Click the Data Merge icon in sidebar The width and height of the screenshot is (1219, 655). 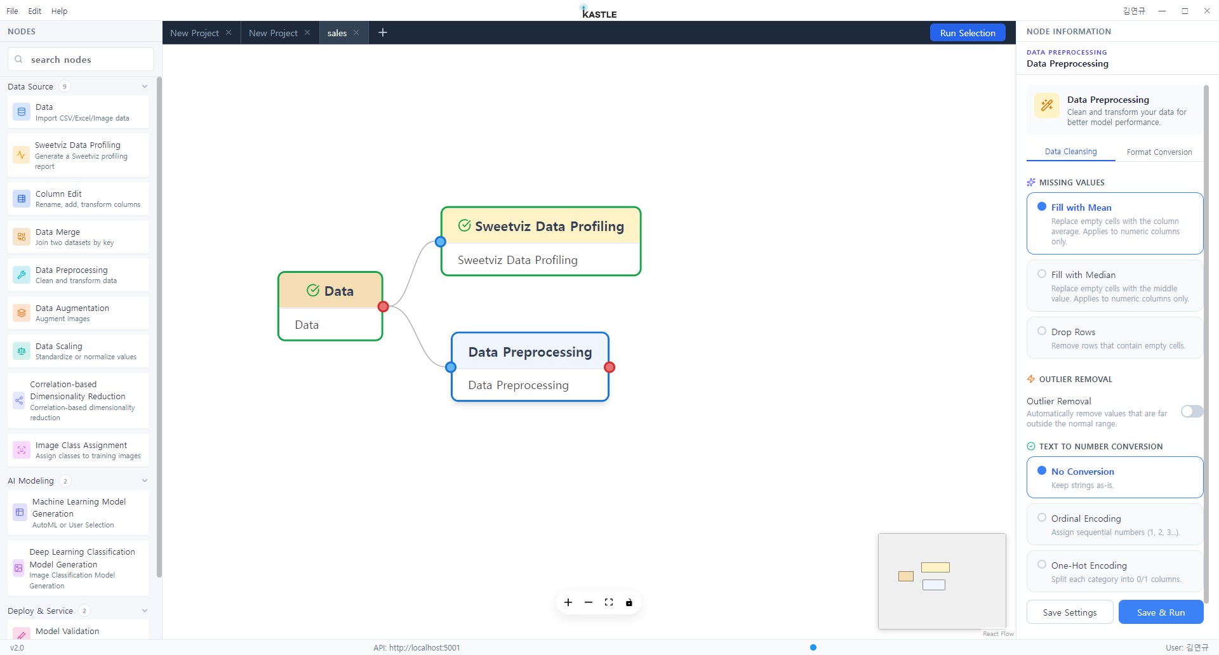tap(22, 237)
